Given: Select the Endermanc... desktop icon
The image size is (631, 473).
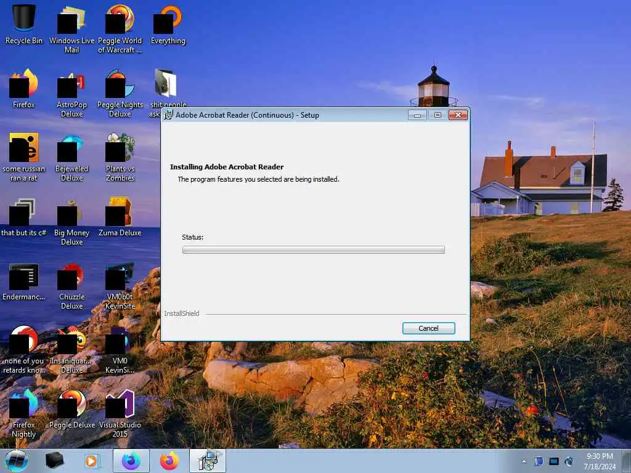Looking at the screenshot, I should (24, 281).
